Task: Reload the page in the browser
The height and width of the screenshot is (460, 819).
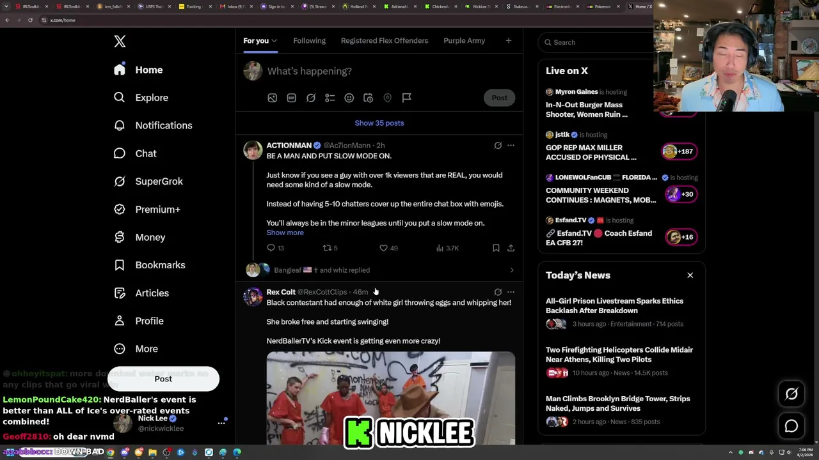Action: [30, 20]
